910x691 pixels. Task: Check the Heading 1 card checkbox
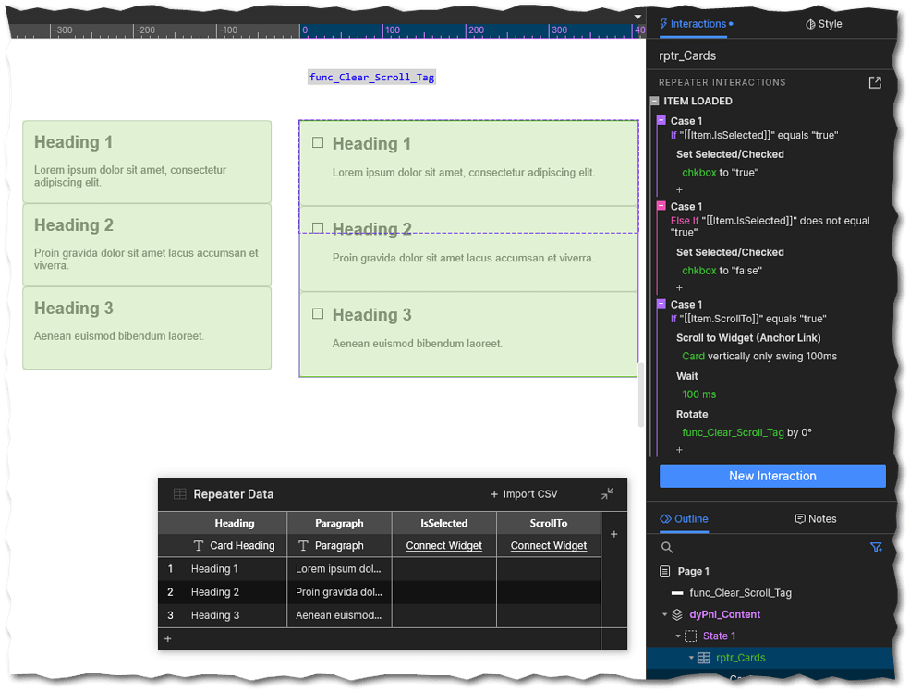click(318, 143)
